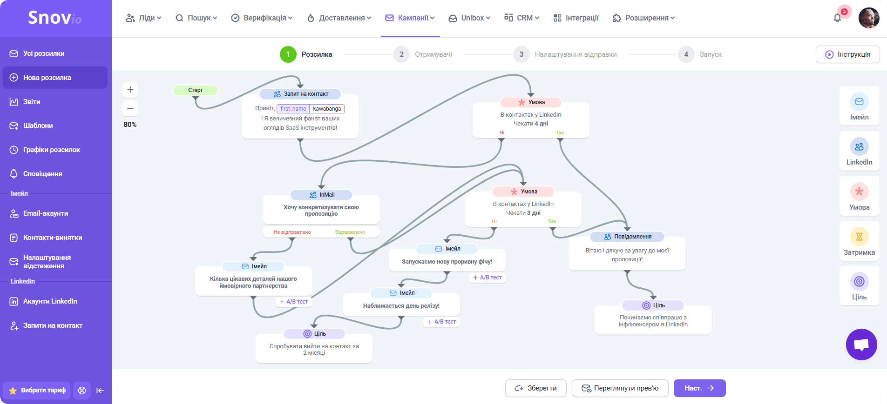Open notifications bell icon

[x=837, y=18]
